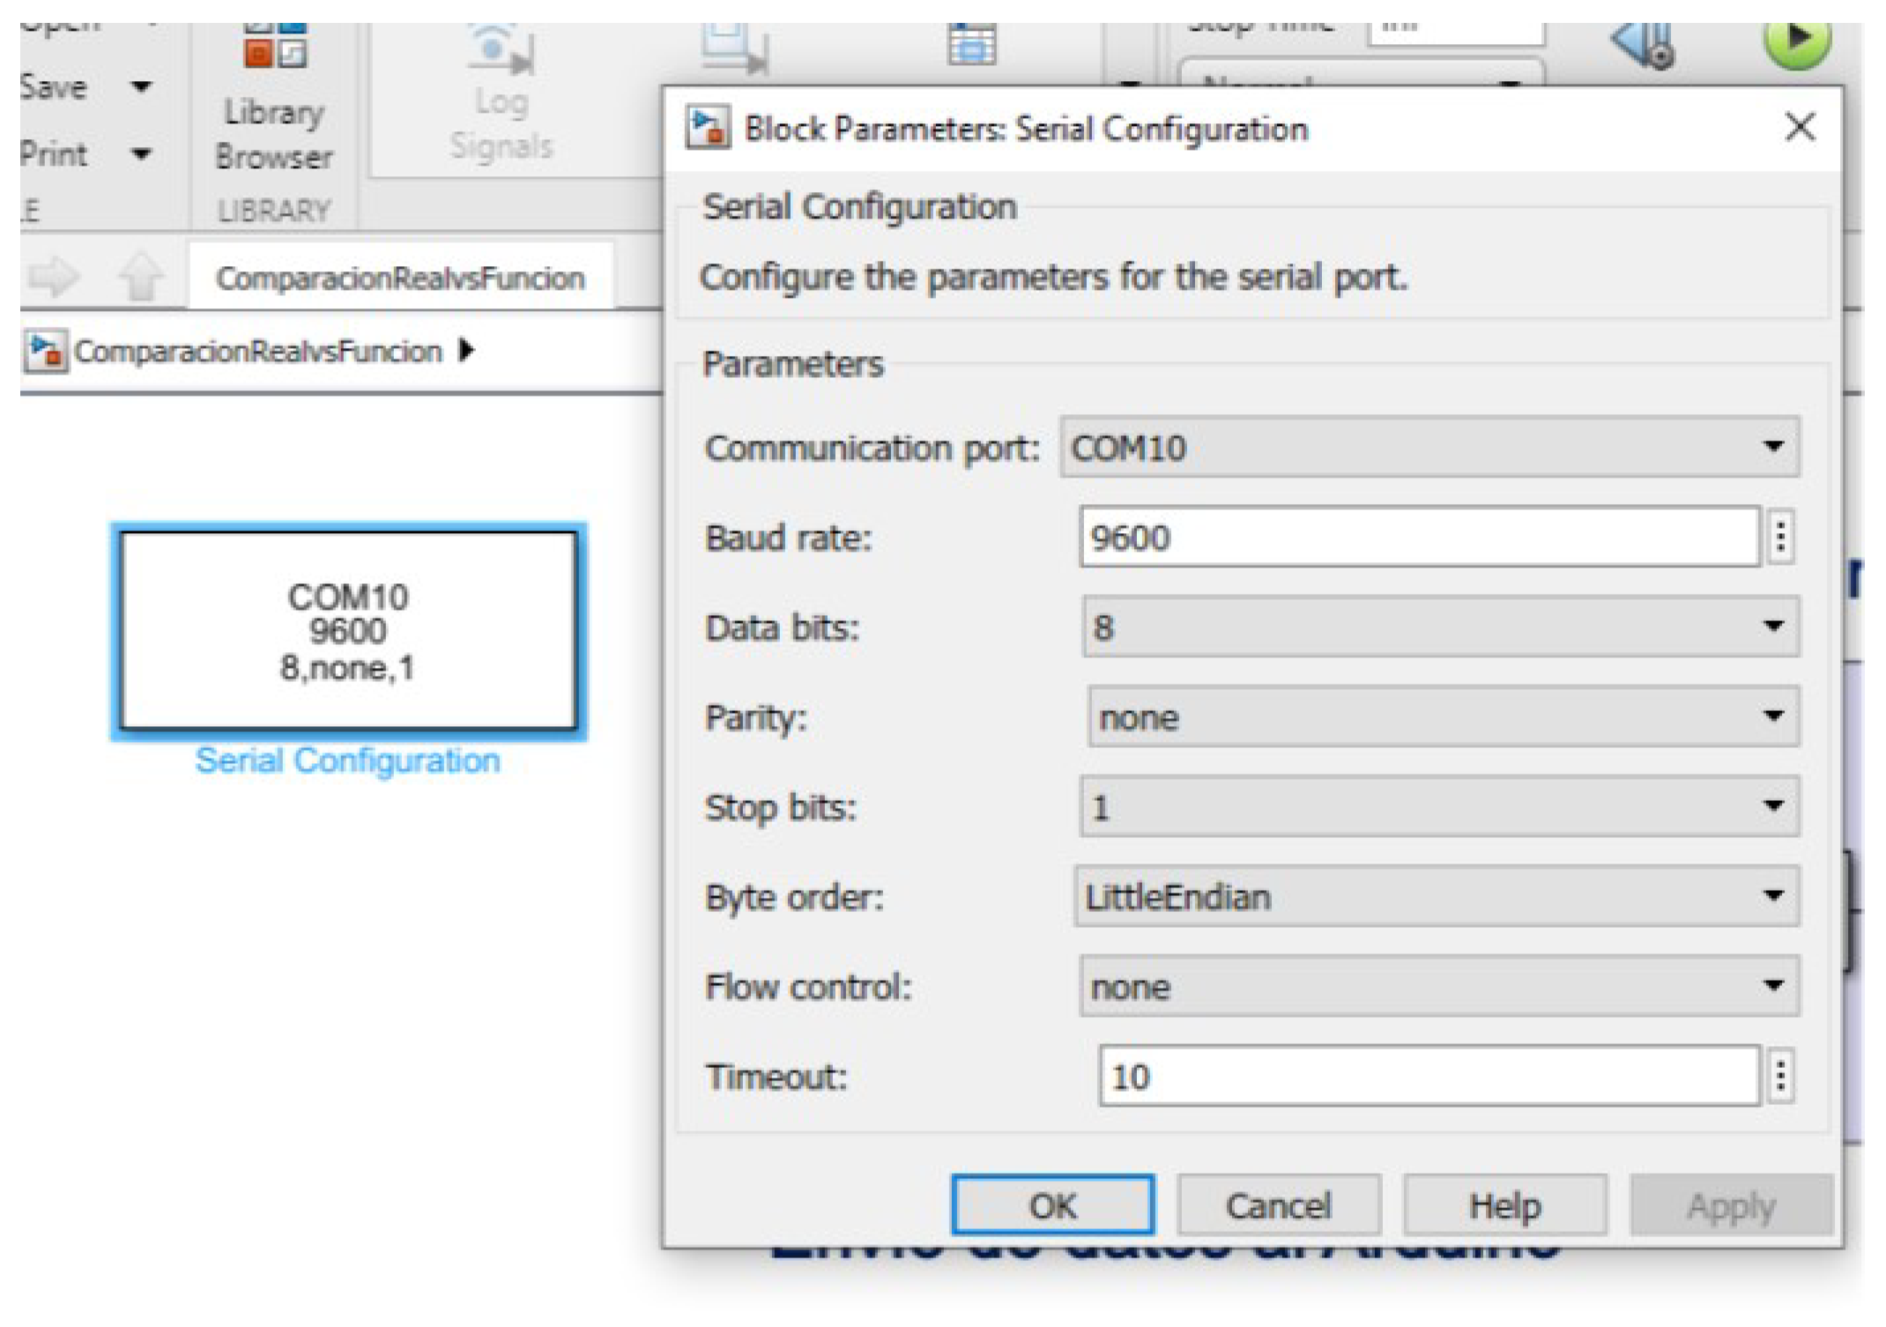
Task: Expand the Save dropdown arrow
Action: click(141, 86)
